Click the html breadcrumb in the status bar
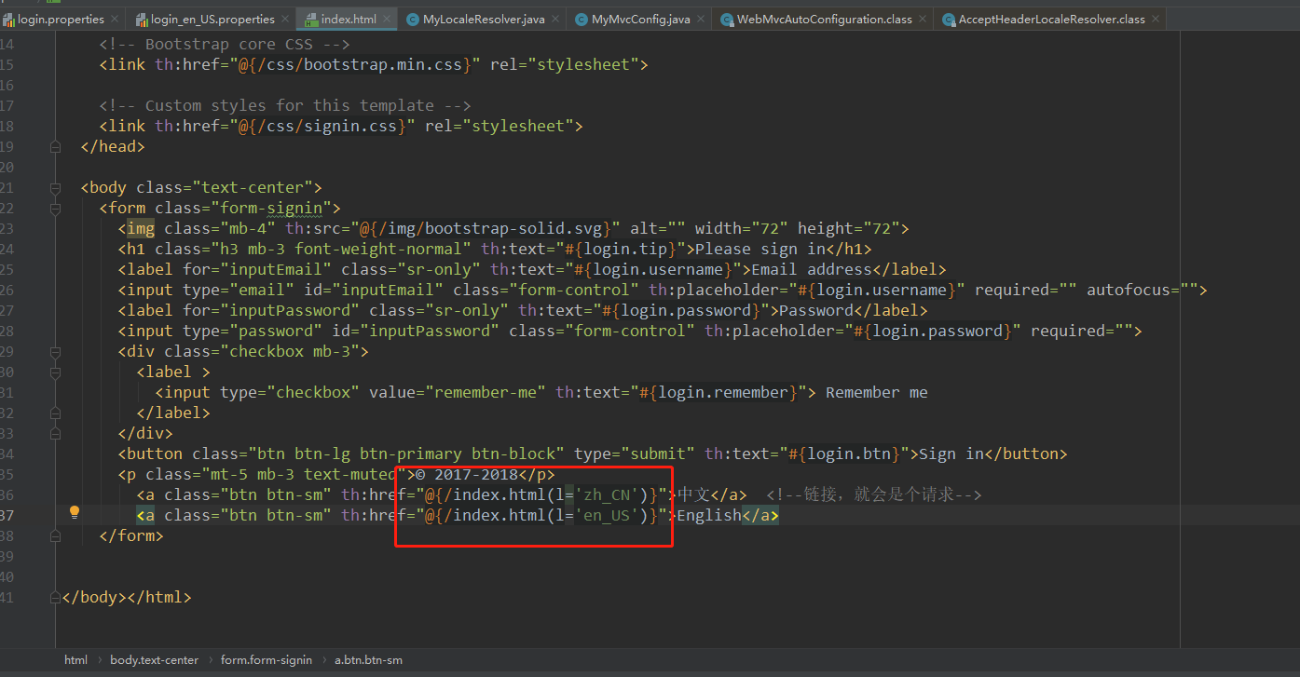The width and height of the screenshot is (1300, 677). 75,659
